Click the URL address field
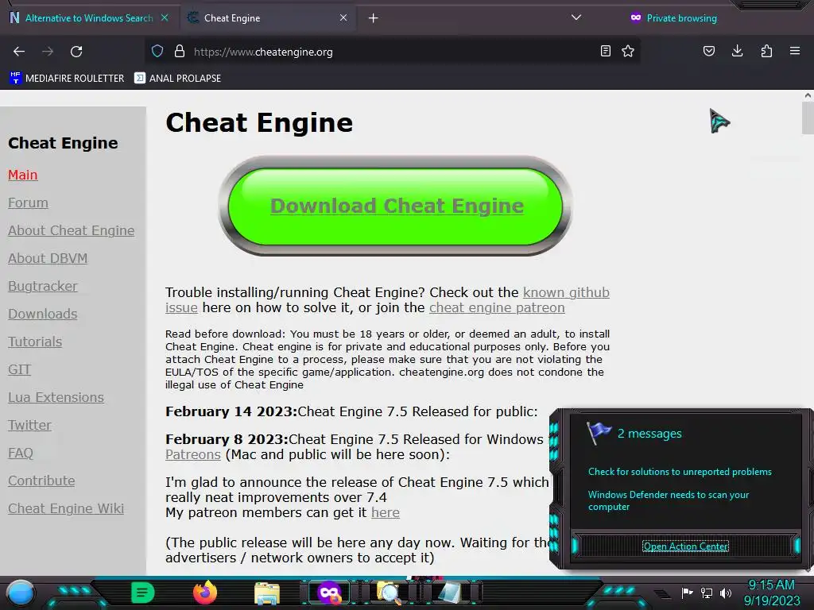The width and height of the screenshot is (814, 610). pyautogui.click(x=392, y=52)
